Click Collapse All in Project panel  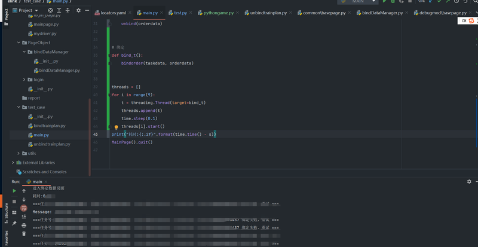(x=68, y=10)
